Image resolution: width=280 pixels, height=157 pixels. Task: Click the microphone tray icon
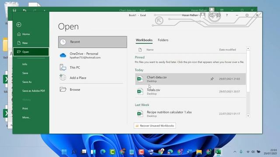pyautogui.click(x=241, y=152)
